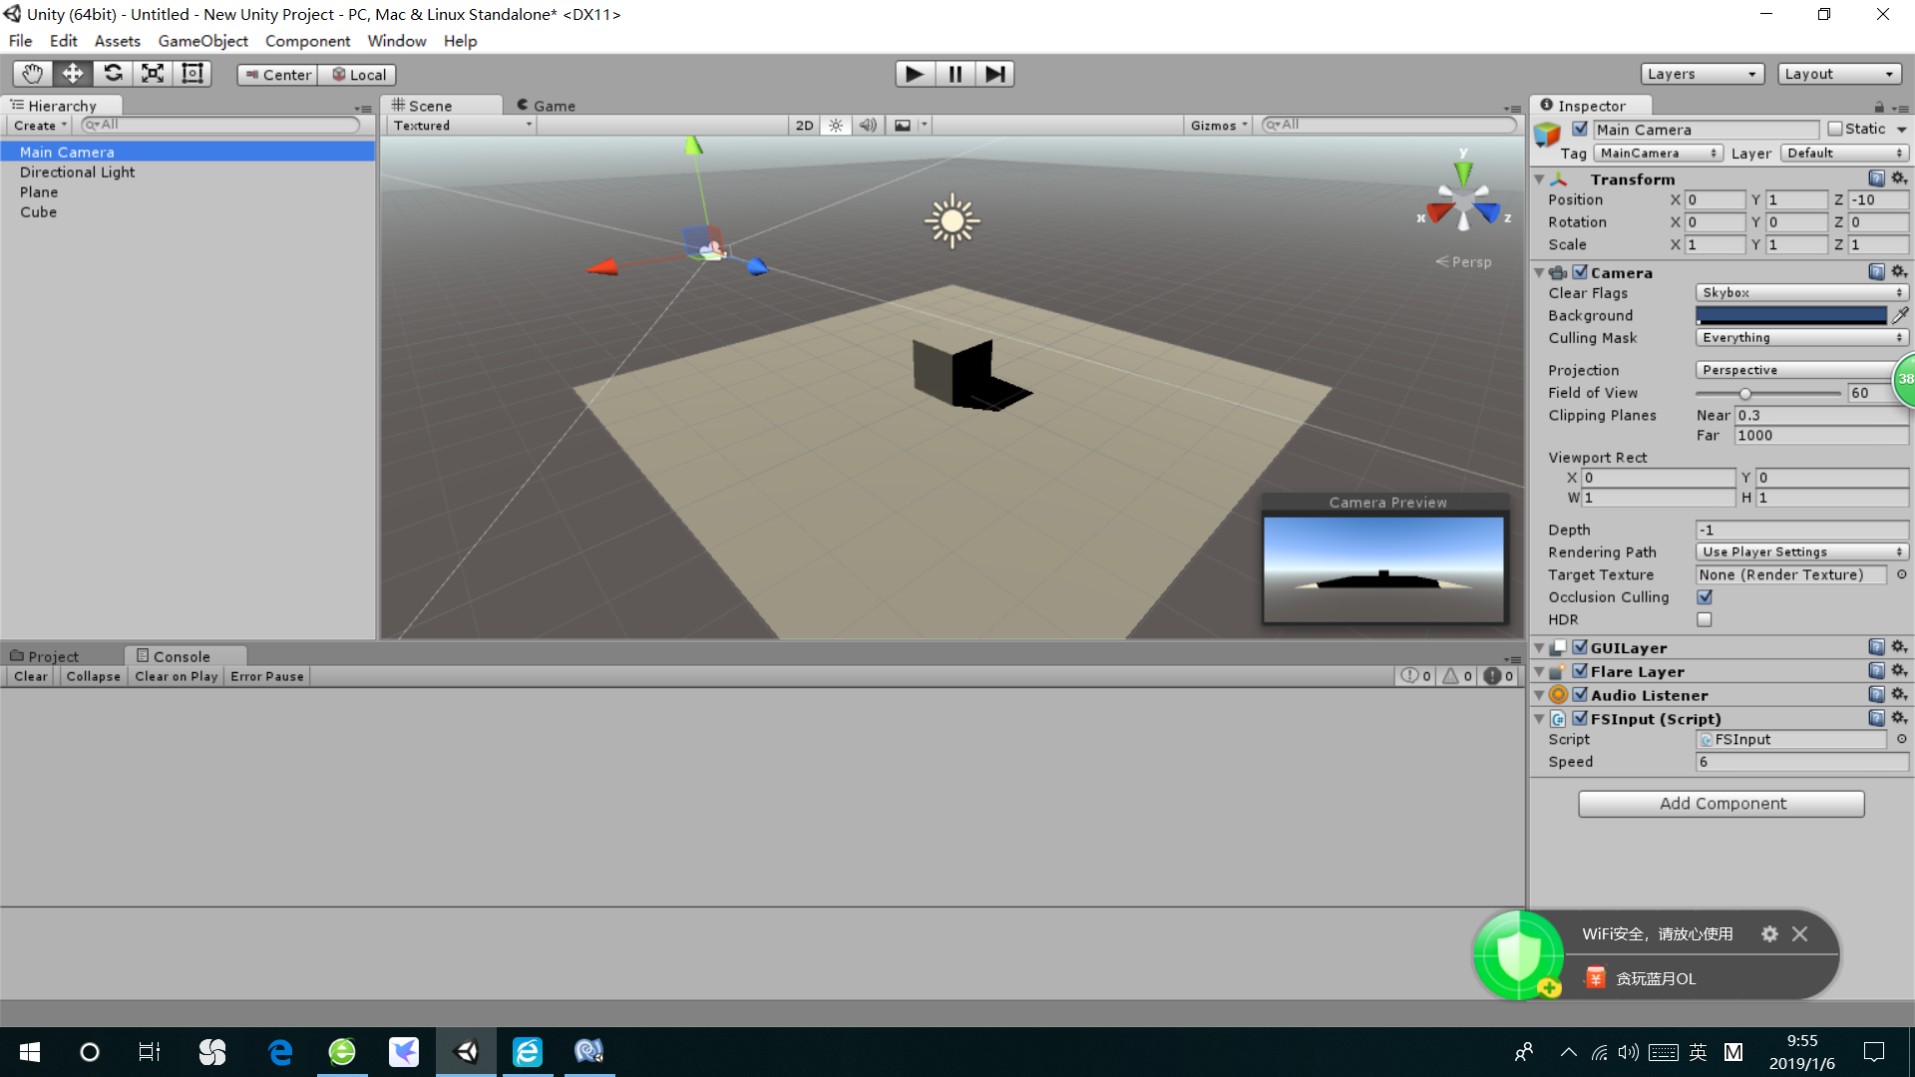Select the Rotate tool
This screenshot has height=1077, width=1915.
coord(113,73)
